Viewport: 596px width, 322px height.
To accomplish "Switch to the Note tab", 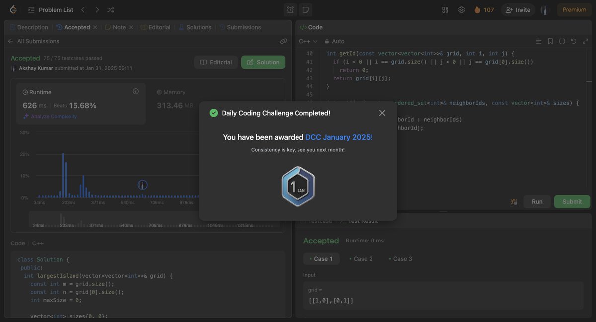I will pyautogui.click(x=115, y=27).
